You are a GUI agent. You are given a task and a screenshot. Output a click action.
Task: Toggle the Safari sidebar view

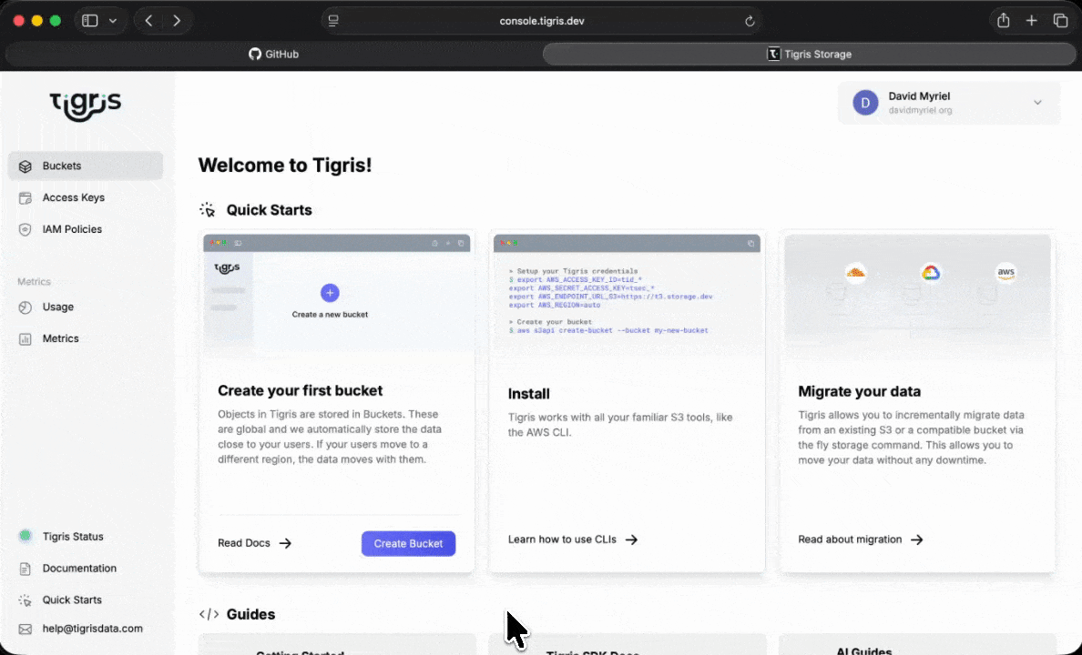point(89,20)
